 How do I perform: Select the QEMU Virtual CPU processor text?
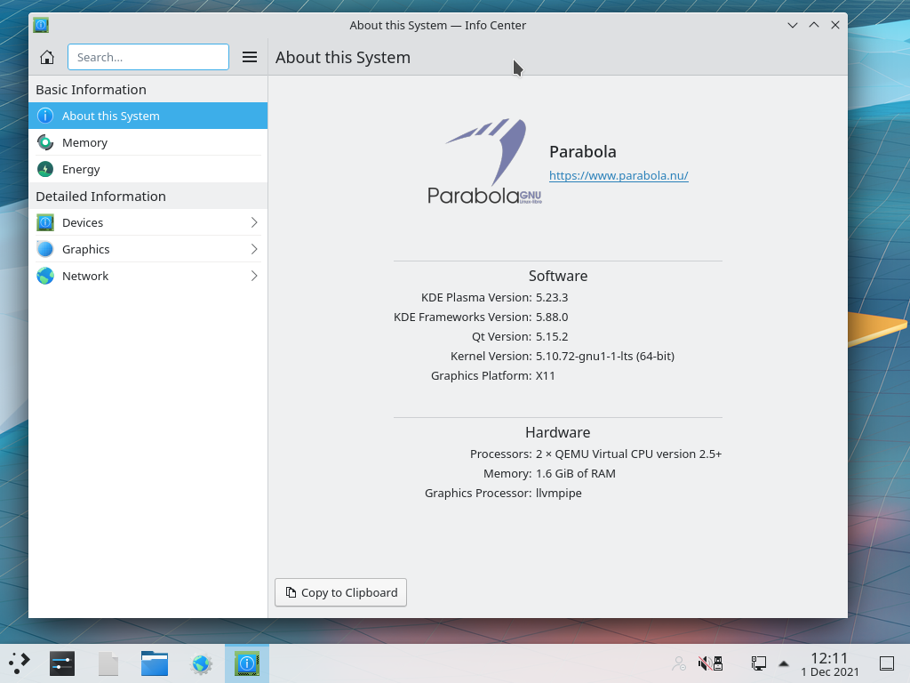pyautogui.click(x=628, y=454)
